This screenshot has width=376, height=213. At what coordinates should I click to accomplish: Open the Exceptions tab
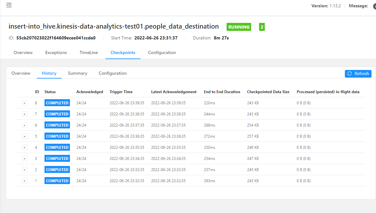(x=56, y=52)
